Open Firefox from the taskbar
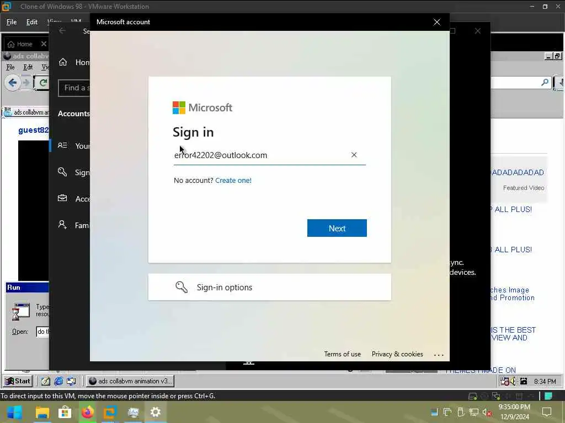The width and height of the screenshot is (565, 423). click(88, 413)
